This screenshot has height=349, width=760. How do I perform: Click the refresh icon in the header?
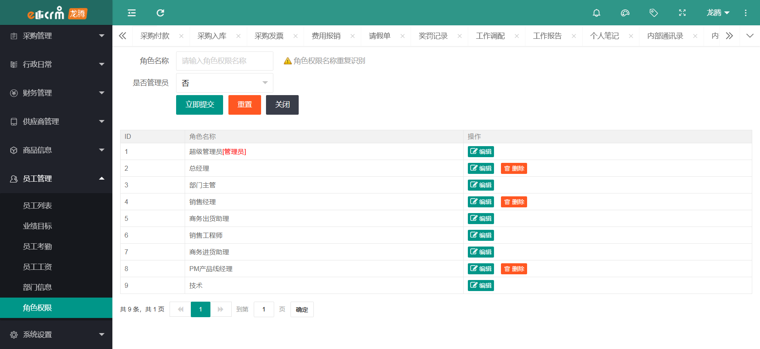click(160, 13)
